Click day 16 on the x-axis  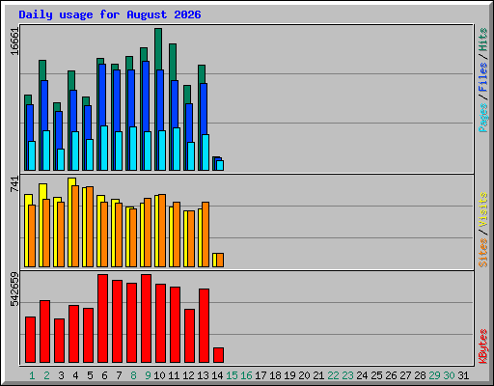(246, 375)
